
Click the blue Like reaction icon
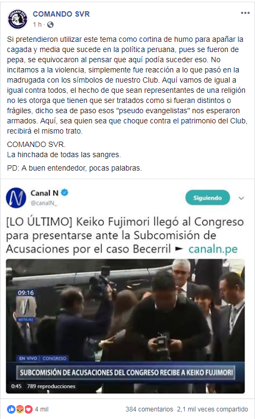(x=11, y=409)
